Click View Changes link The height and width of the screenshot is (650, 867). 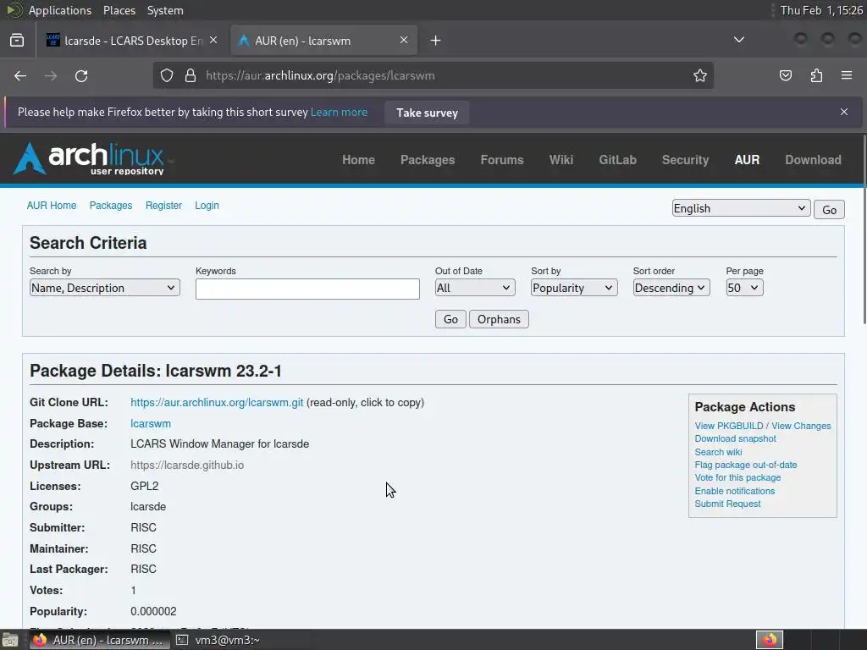(801, 426)
